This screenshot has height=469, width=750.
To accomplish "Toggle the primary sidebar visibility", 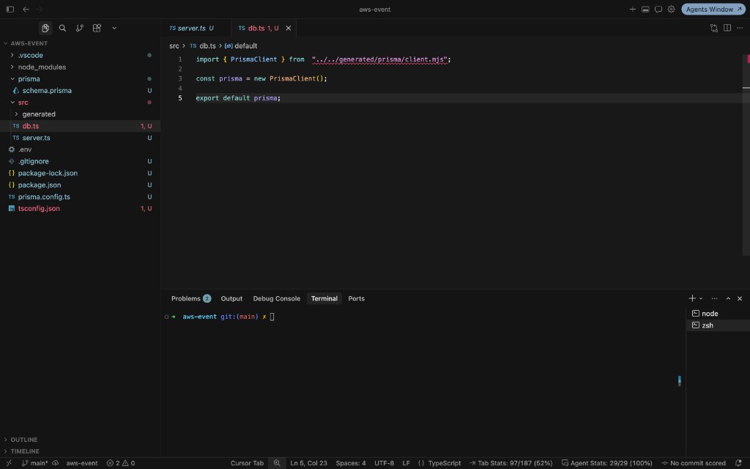I will pos(10,9).
